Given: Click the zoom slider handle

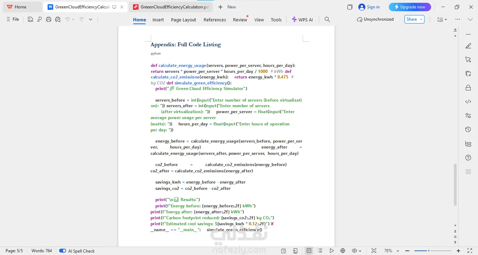Looking at the screenshot, I should click(428, 251).
